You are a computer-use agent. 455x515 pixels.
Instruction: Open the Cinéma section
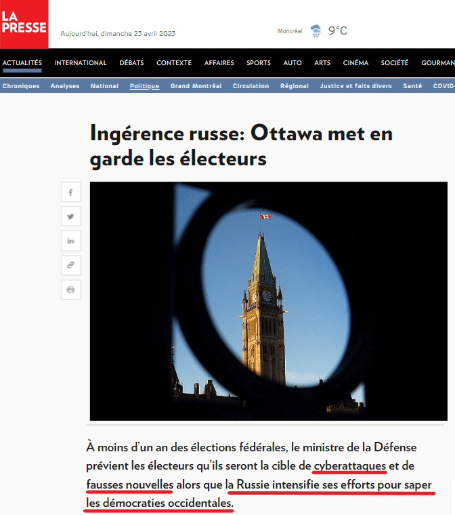[355, 63]
